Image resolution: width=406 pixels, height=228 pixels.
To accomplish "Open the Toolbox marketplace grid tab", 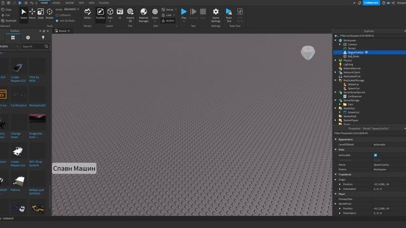I will click(13, 38).
